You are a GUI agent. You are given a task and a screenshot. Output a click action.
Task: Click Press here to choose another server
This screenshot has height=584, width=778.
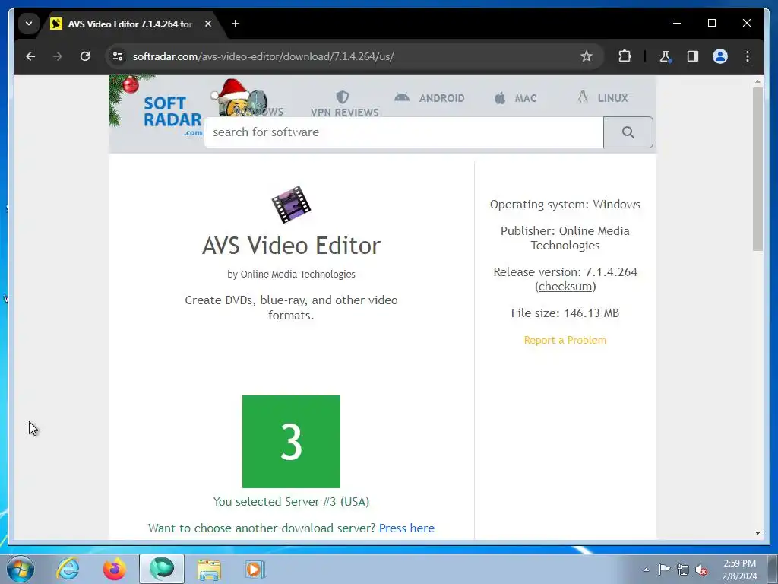(407, 528)
